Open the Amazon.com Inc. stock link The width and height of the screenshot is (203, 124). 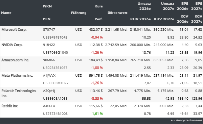click(x=15, y=60)
